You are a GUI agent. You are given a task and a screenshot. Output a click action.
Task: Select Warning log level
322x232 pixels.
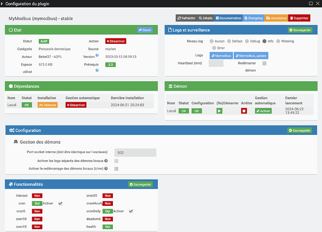278,41
